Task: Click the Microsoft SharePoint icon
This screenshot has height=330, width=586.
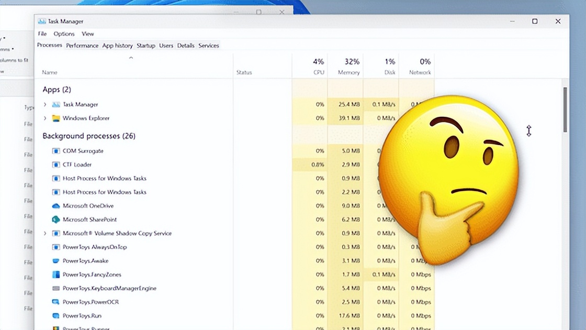Action: coord(56,219)
